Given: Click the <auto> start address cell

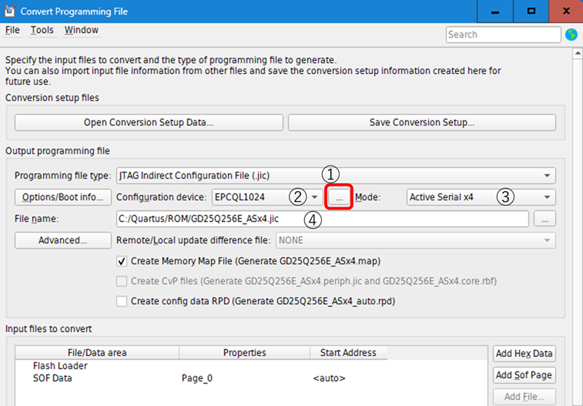Looking at the screenshot, I should (x=329, y=378).
